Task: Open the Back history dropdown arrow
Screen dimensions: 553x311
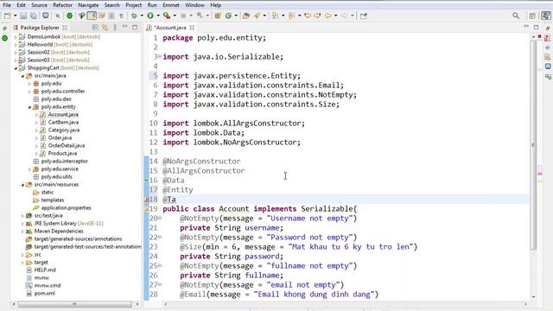Action: tap(335, 16)
